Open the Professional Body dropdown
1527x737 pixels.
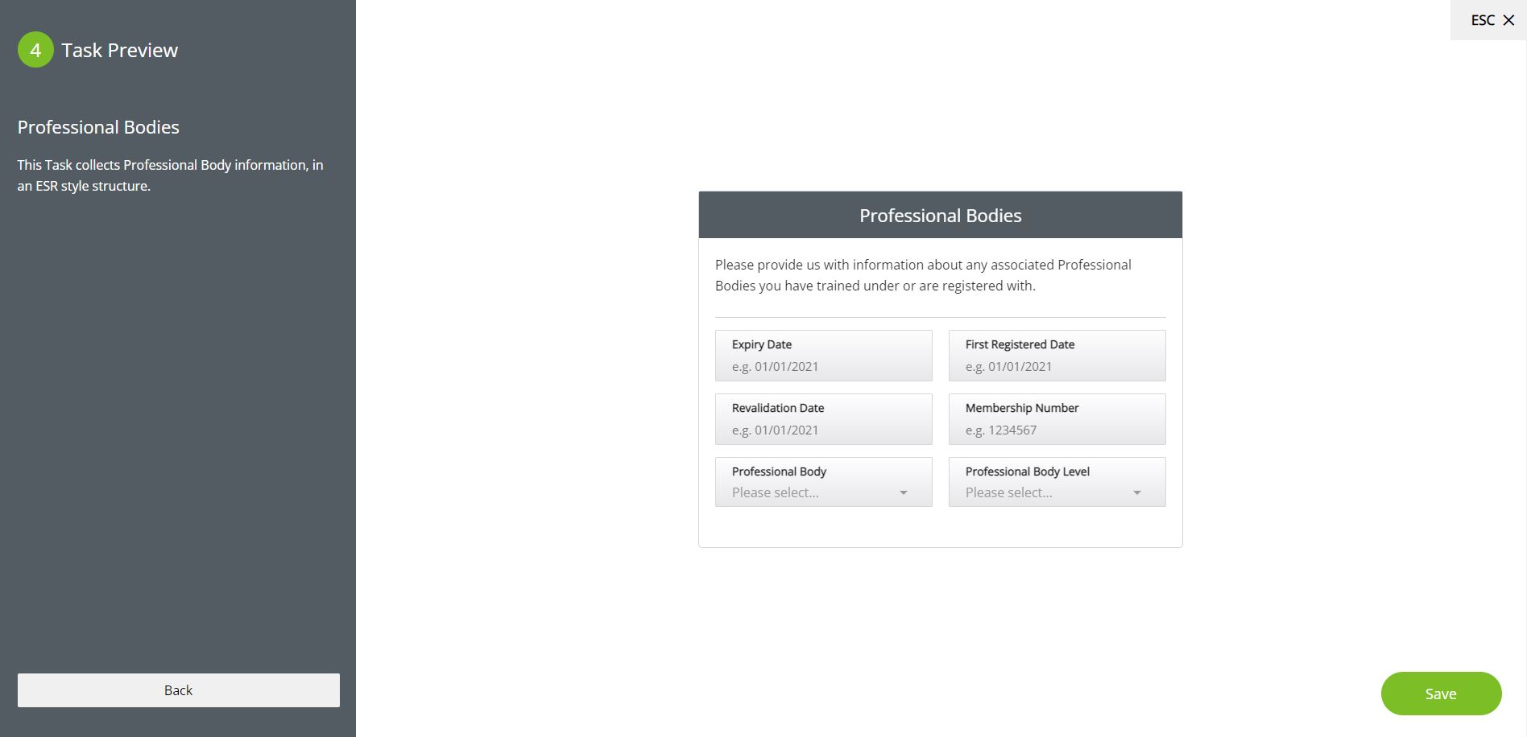813,492
